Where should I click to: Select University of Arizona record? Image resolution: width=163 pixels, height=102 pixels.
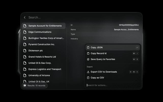(x=44, y=75)
